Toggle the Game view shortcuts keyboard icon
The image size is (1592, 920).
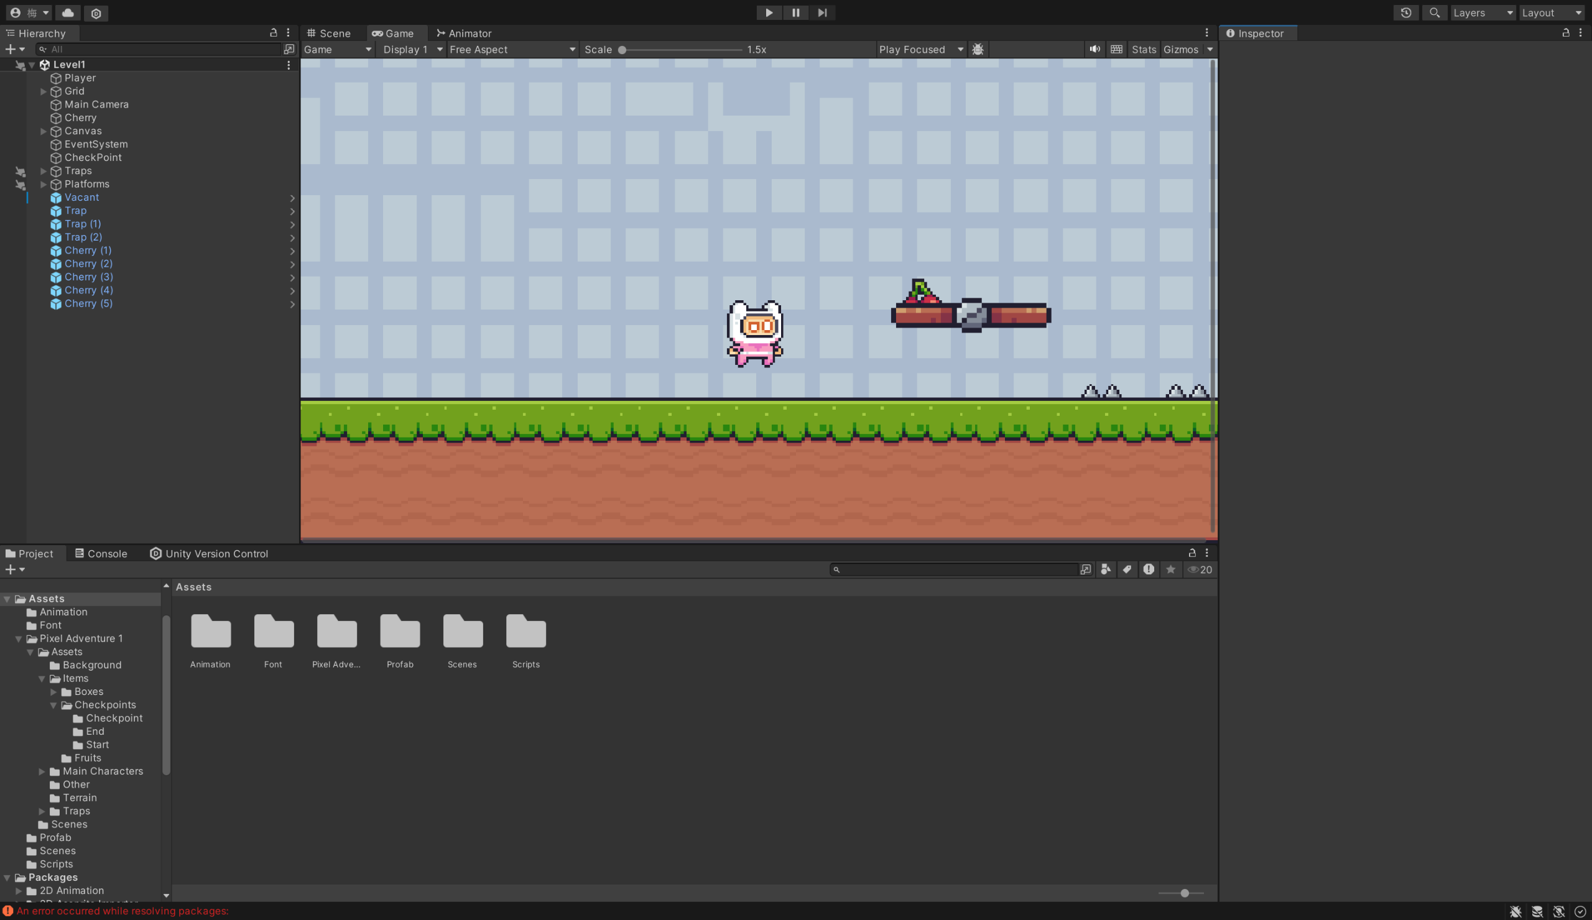point(1116,49)
